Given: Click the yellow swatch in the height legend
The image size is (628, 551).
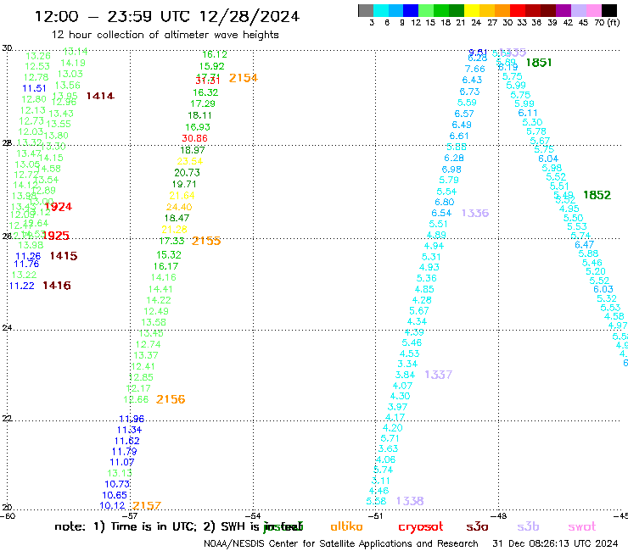Looking at the screenshot, I should (472, 10).
